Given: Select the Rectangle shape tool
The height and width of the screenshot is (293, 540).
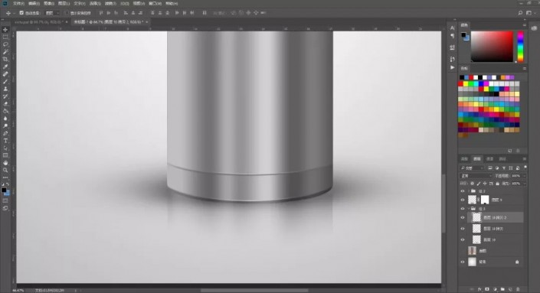Looking at the screenshot, I should tap(5, 155).
